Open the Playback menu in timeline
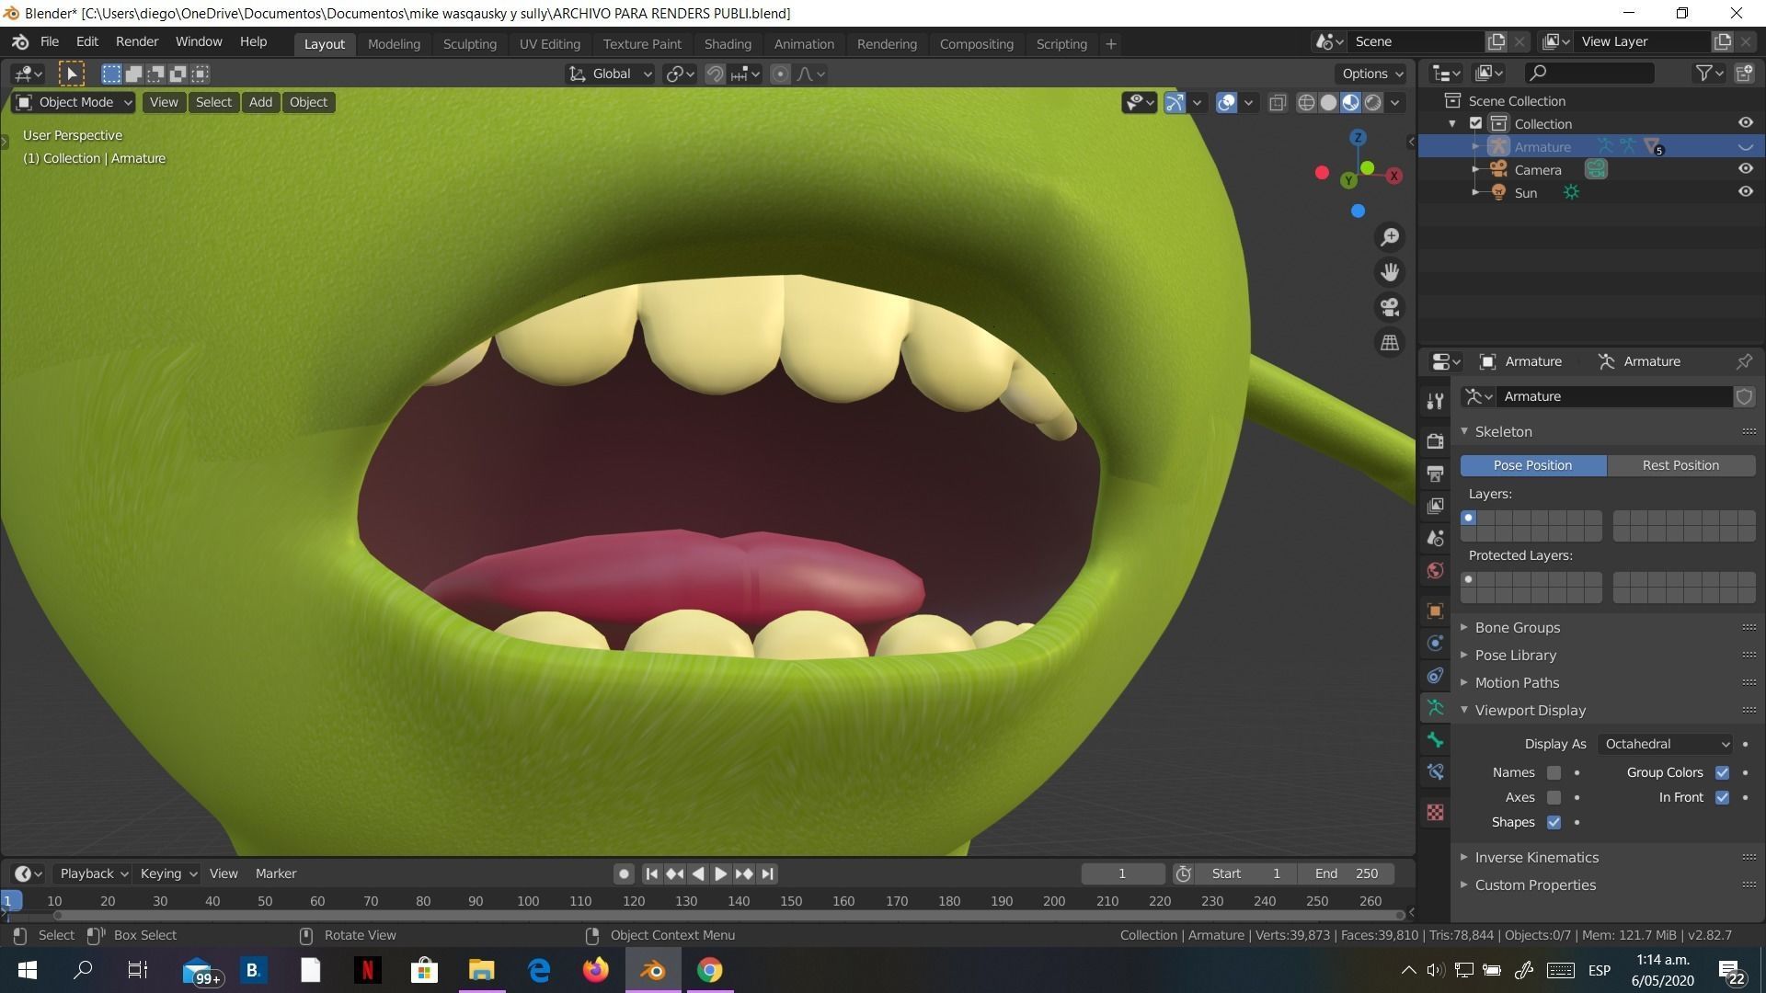This screenshot has width=1766, height=993. [x=93, y=873]
